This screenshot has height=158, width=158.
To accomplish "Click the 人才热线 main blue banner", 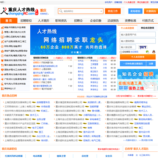I will click(73, 40).
